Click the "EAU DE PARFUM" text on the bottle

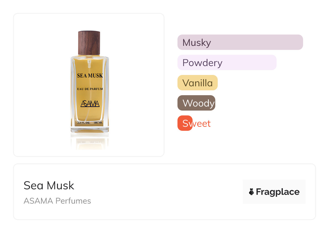pyautogui.click(x=90, y=89)
